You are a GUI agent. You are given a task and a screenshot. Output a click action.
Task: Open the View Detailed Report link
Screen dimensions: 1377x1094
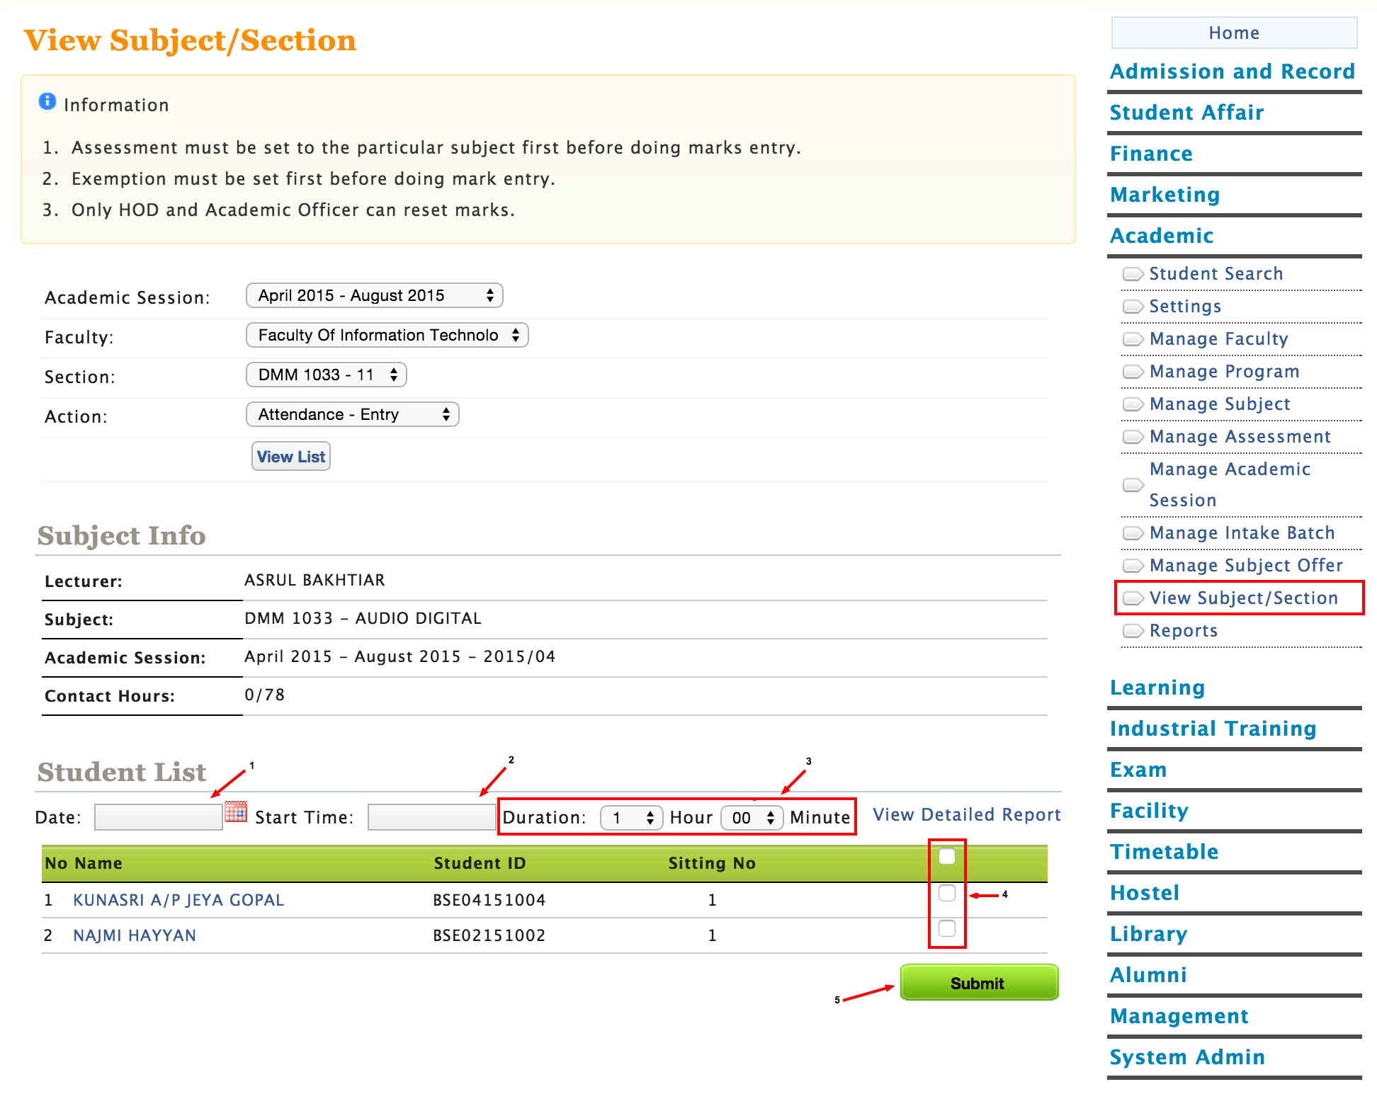tap(966, 815)
